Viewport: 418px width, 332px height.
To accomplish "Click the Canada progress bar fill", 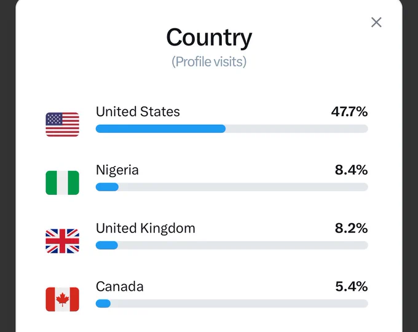I will (x=103, y=304).
